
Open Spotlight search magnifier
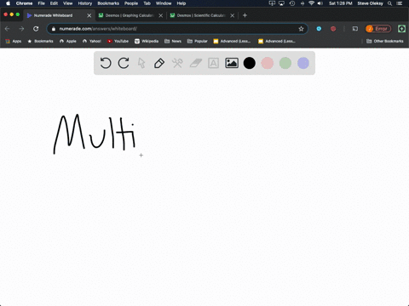(390, 3)
